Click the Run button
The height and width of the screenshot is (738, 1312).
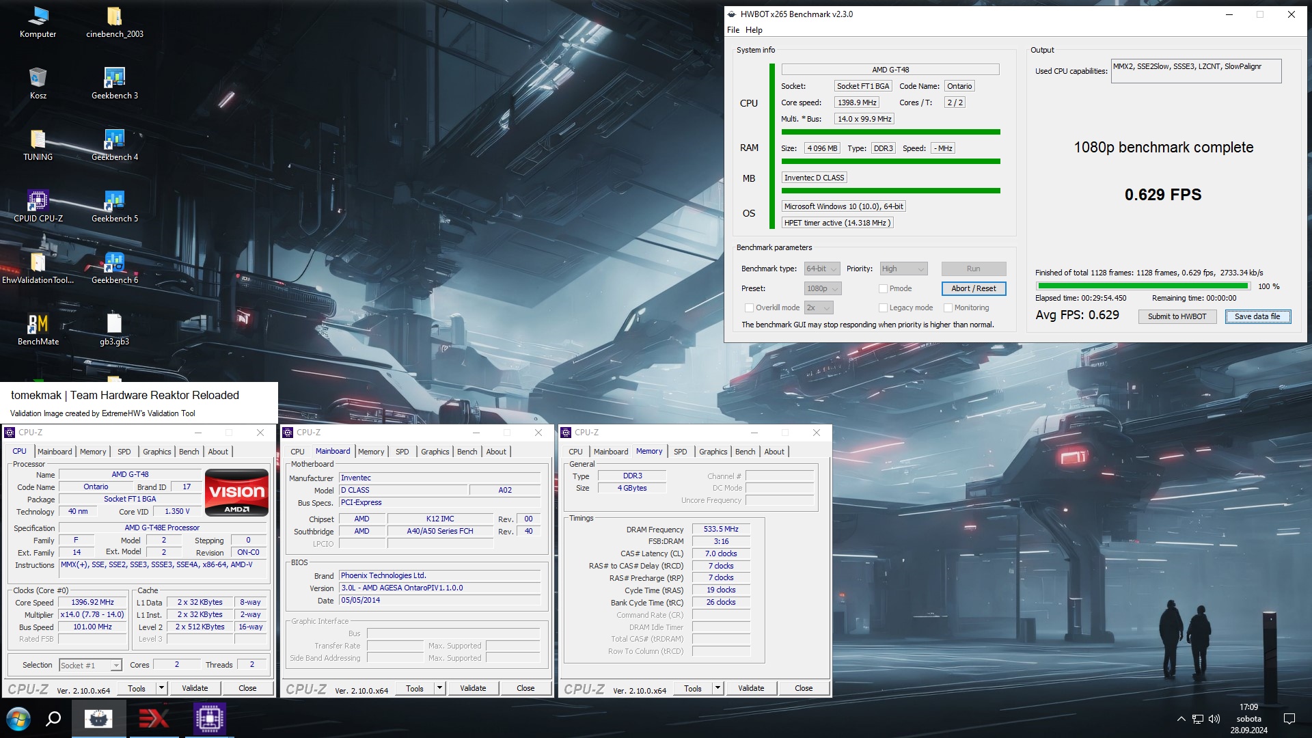pos(974,269)
